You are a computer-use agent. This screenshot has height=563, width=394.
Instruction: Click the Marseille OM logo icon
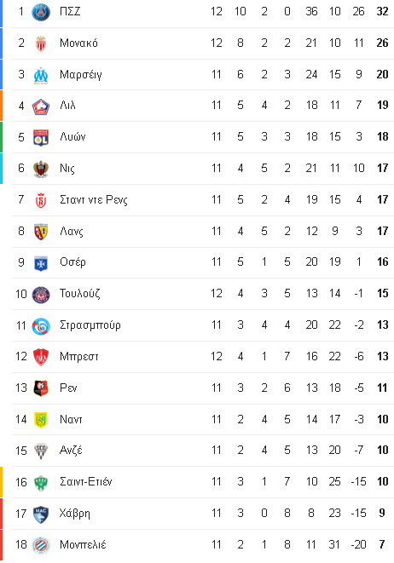coord(41,75)
